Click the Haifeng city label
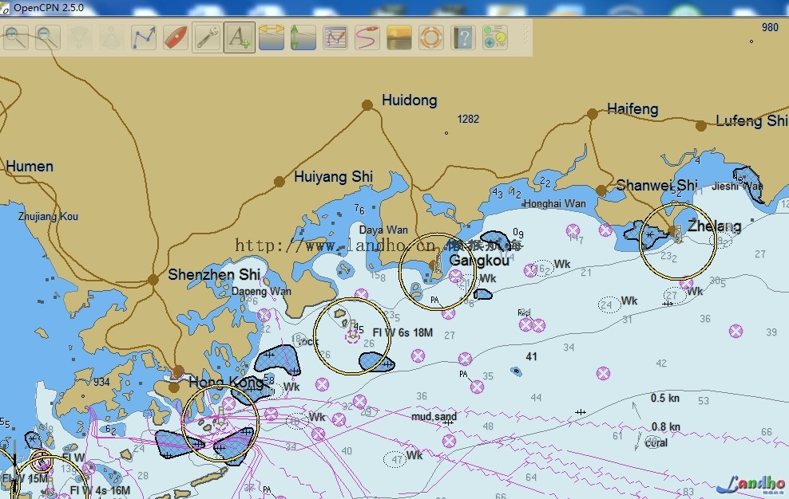789x499 pixels. pos(632,109)
